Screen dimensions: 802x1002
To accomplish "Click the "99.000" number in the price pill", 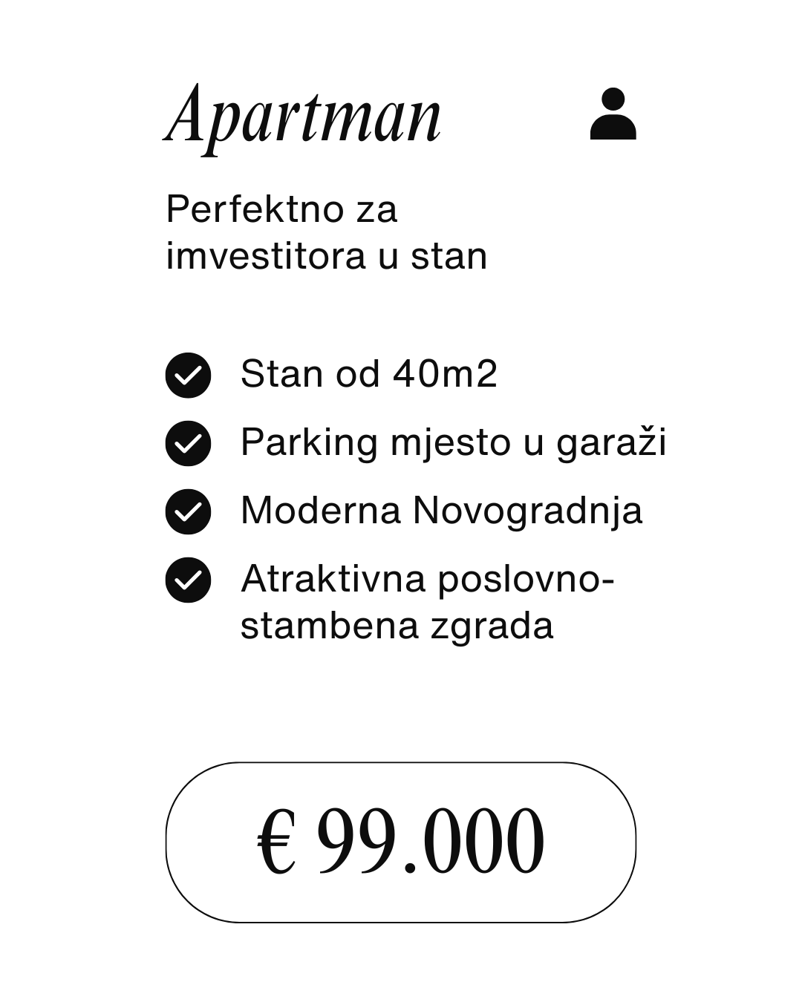I will (x=431, y=842).
